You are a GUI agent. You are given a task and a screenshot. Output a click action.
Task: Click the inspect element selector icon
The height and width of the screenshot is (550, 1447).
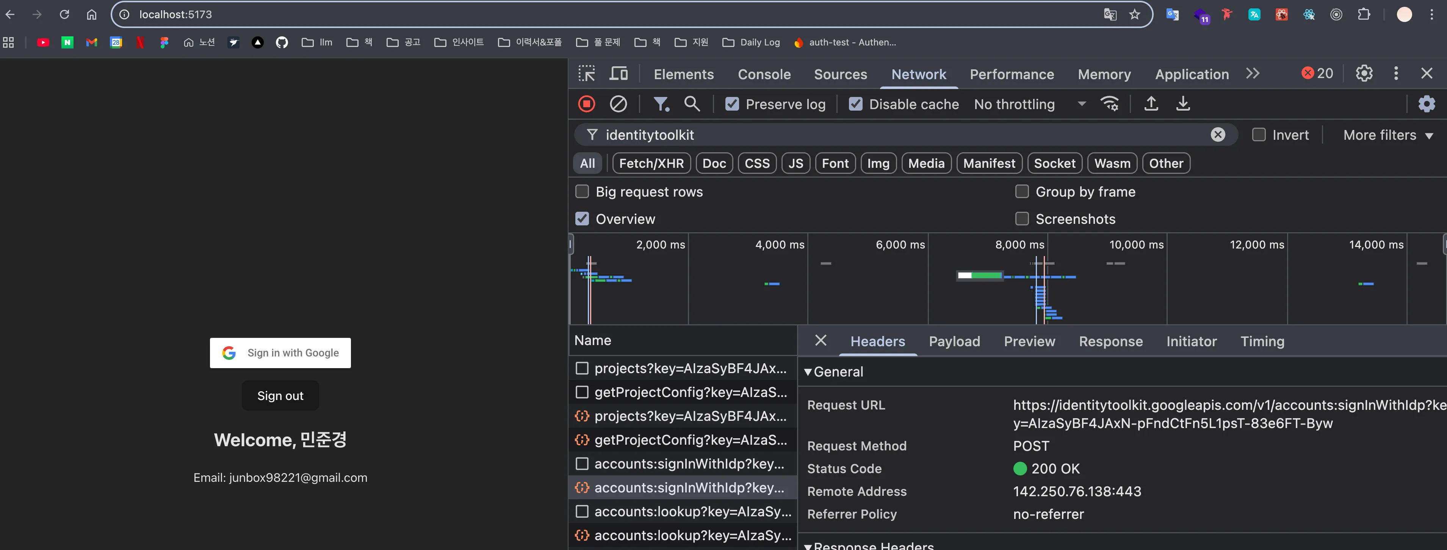pos(586,73)
